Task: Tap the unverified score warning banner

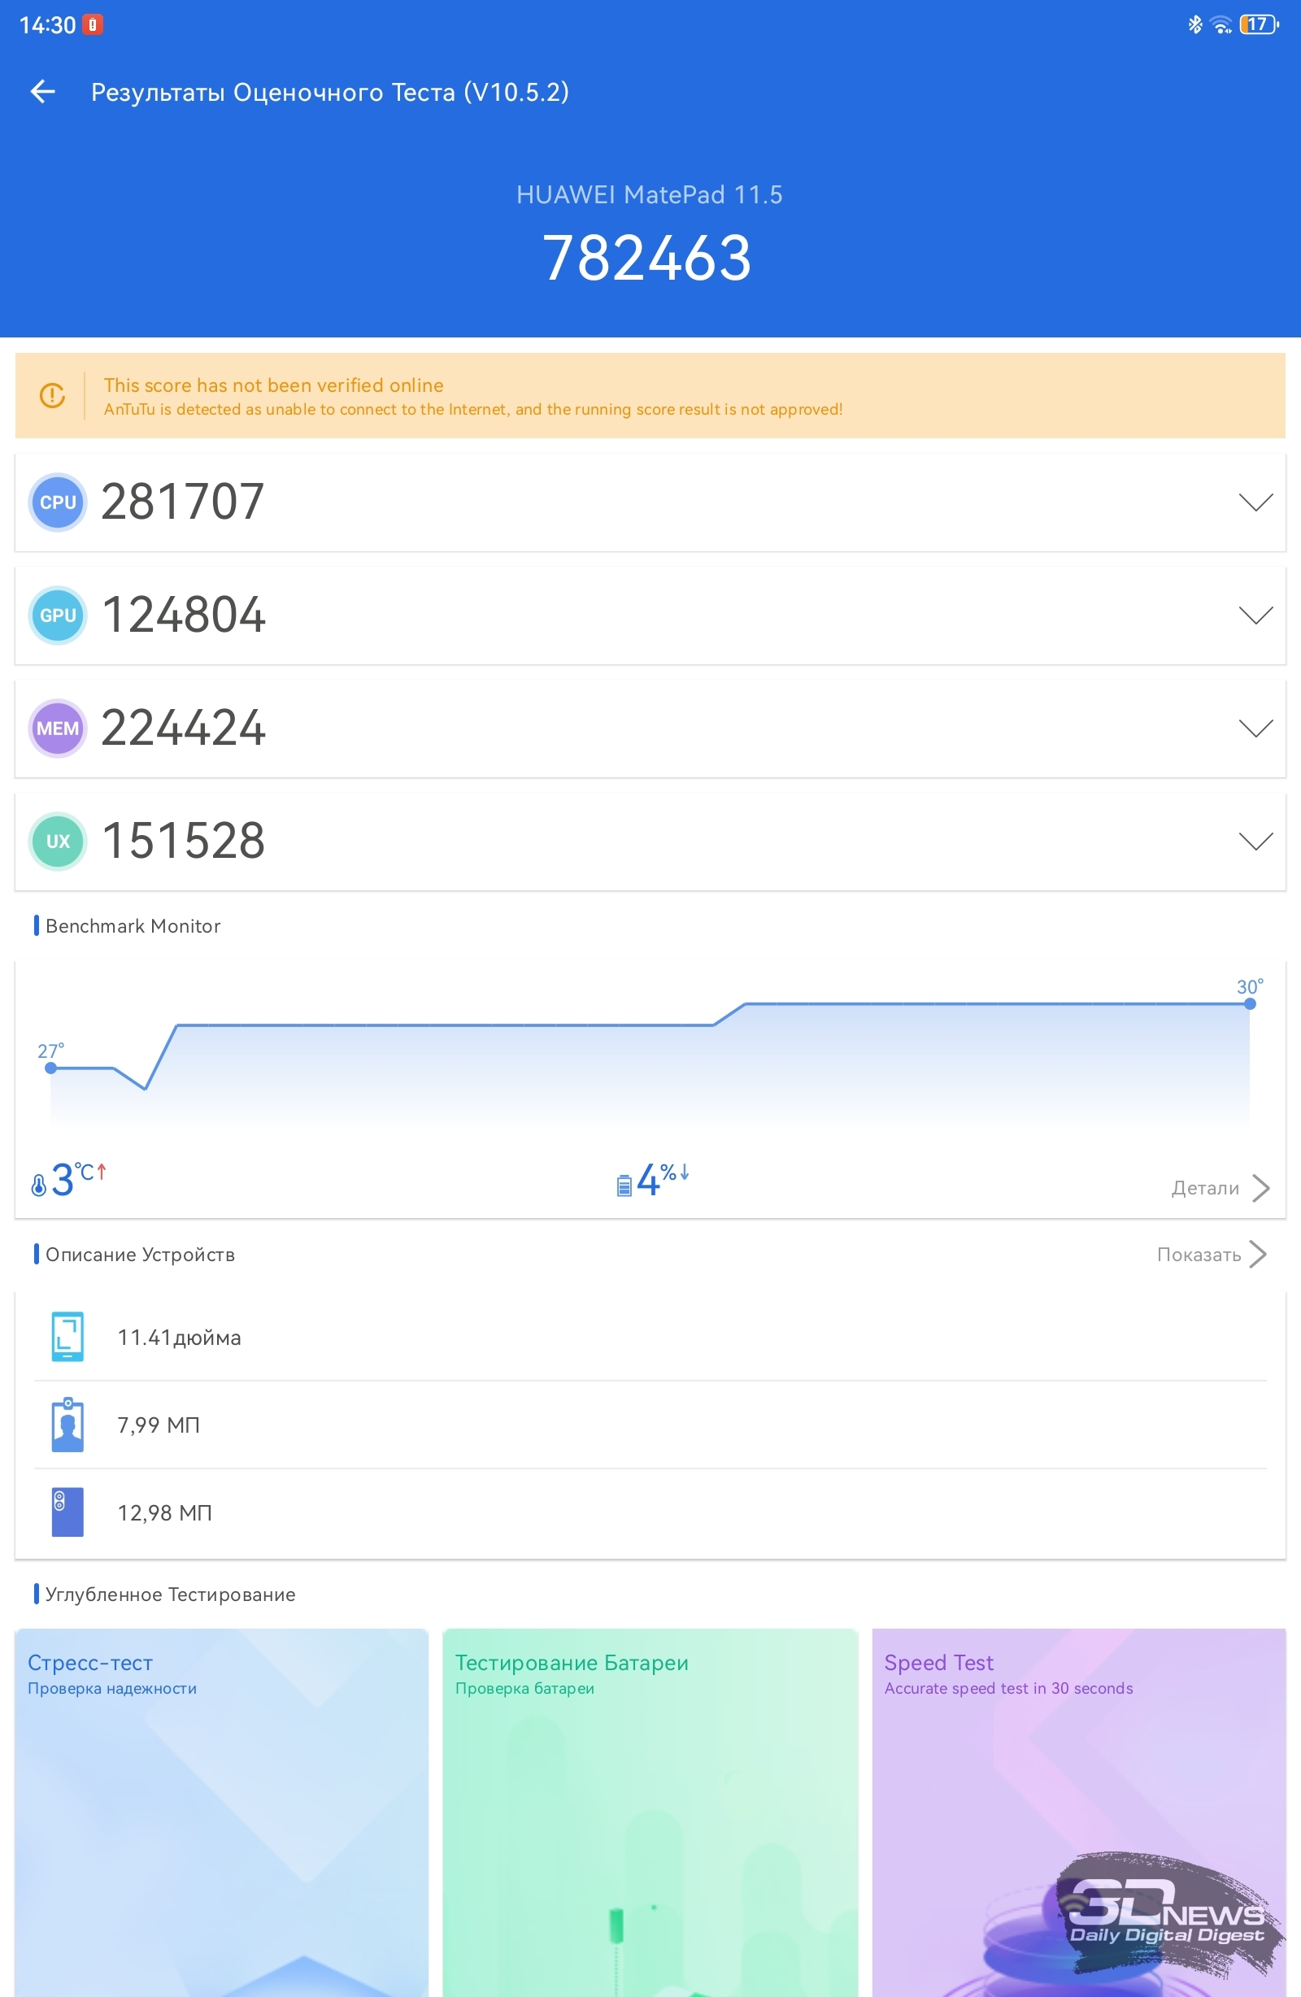Action: pos(650,395)
